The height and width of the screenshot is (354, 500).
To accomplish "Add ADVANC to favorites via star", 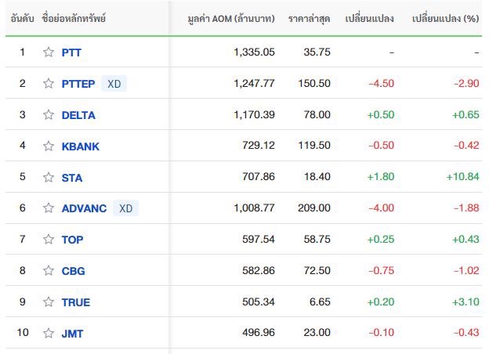I will [49, 208].
